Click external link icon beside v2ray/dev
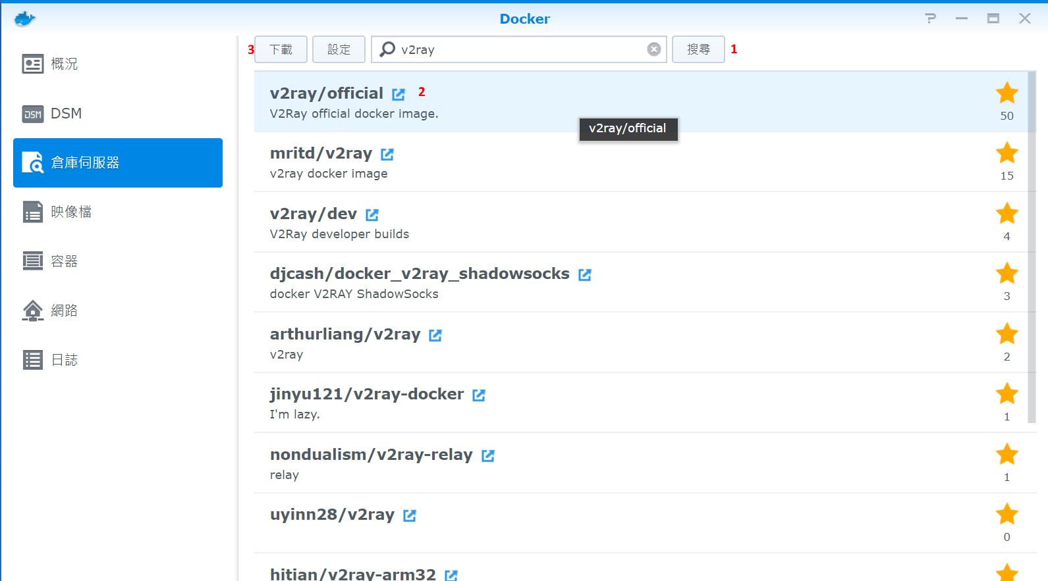 pos(372,215)
